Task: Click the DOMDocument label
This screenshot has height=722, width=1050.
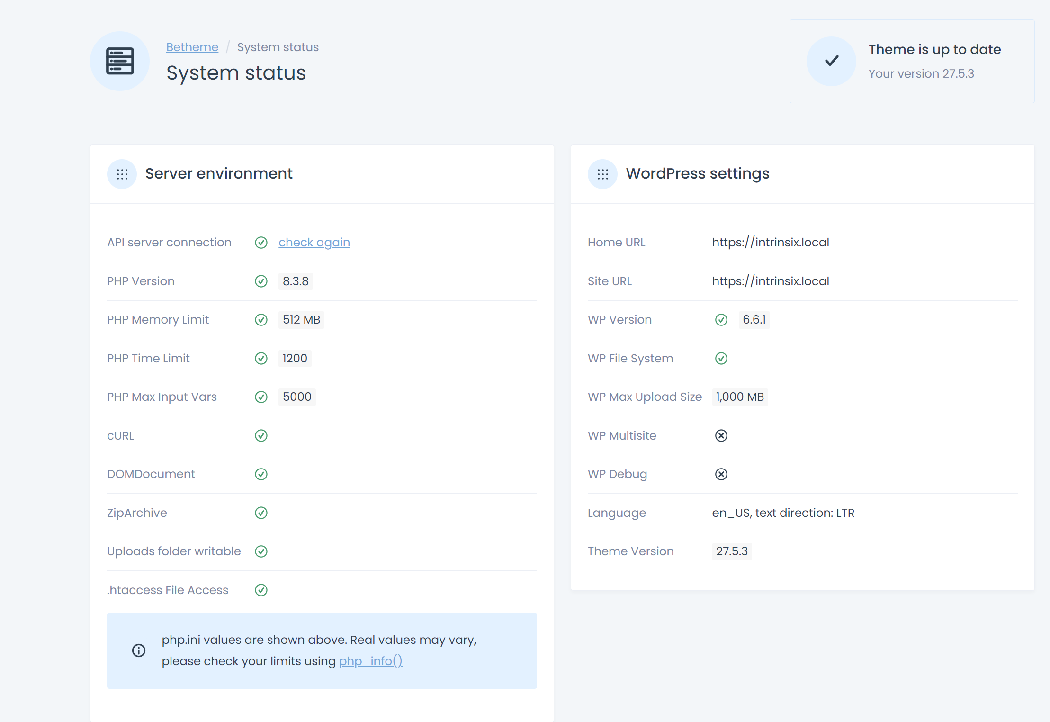Action: 151,474
